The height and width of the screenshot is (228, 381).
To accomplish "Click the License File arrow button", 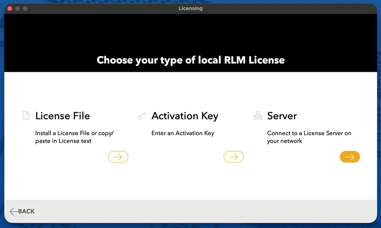I will (x=118, y=157).
